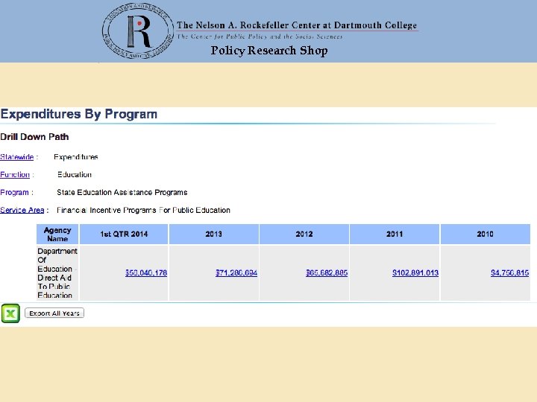The width and height of the screenshot is (537, 402).
Task: Click the green Excel export icon
Action: (10, 313)
